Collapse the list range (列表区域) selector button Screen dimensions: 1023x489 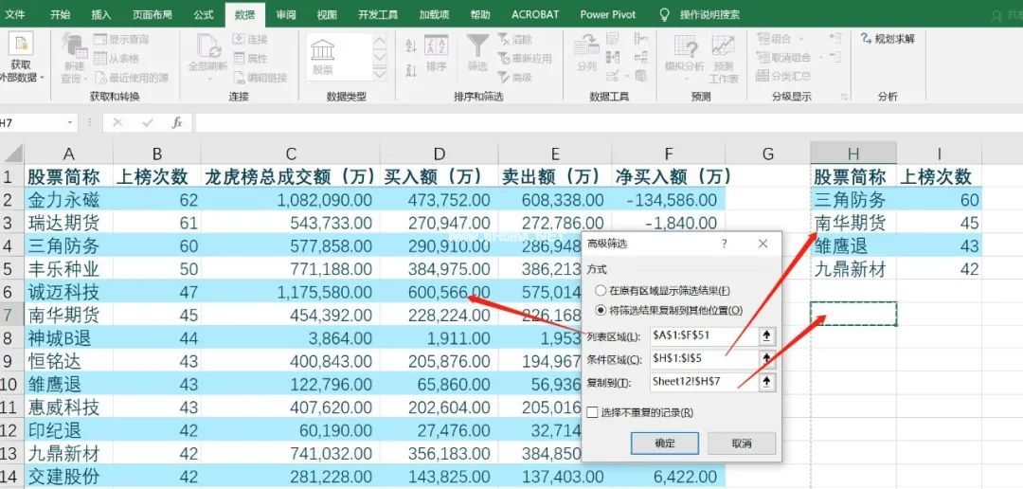coord(767,336)
